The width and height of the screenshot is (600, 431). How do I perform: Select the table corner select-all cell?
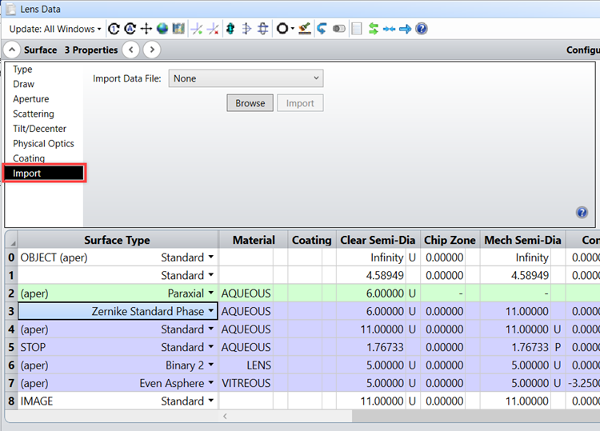coord(11,240)
